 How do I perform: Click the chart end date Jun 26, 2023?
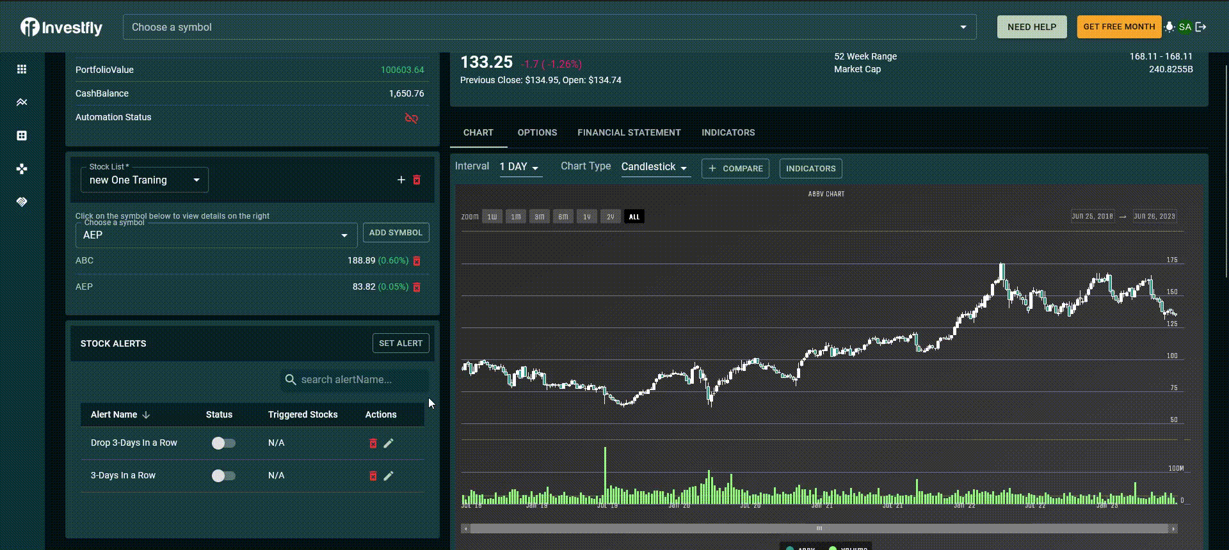(1154, 217)
